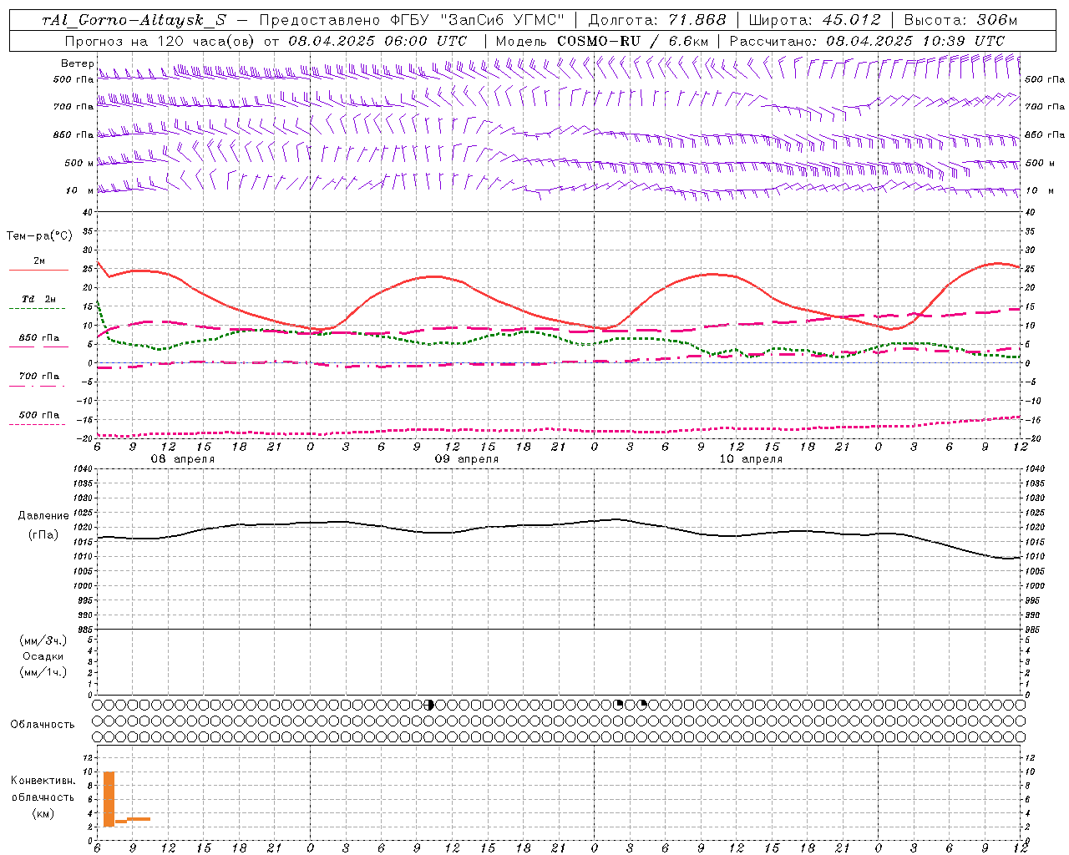Click the tall orange convective cloud bar
The image size is (1069, 855).
(x=109, y=799)
